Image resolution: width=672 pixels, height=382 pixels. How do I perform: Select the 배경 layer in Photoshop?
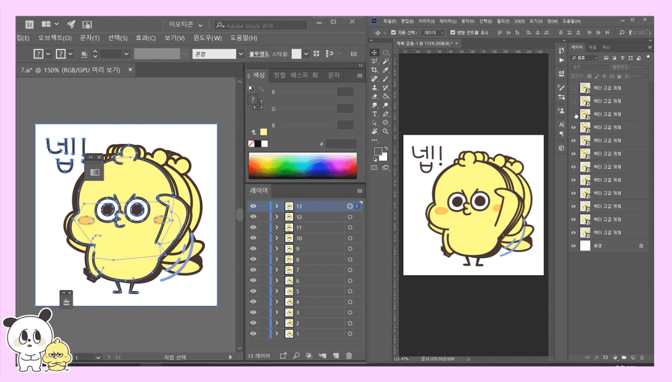pos(609,246)
